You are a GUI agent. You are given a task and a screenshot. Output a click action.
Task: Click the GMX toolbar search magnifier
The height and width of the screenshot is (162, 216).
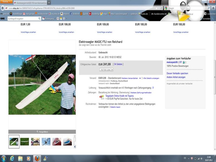[x=39, y=18]
